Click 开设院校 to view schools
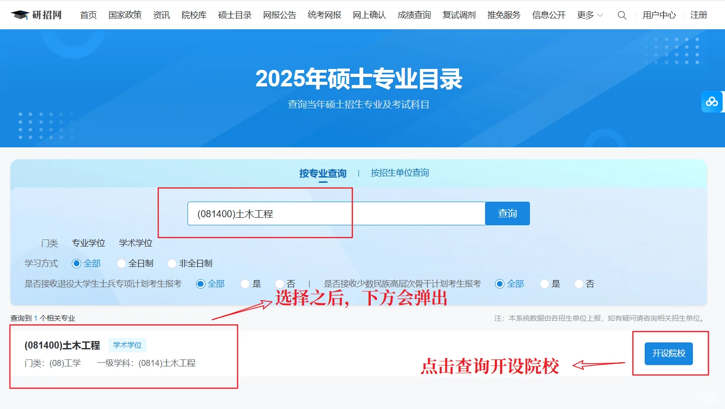Viewport: 725px width, 409px height. [668, 353]
